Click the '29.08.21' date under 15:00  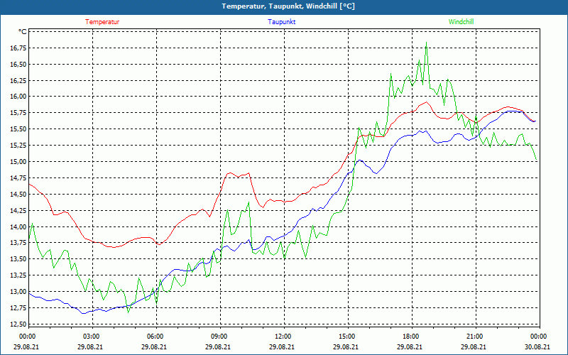(x=346, y=346)
